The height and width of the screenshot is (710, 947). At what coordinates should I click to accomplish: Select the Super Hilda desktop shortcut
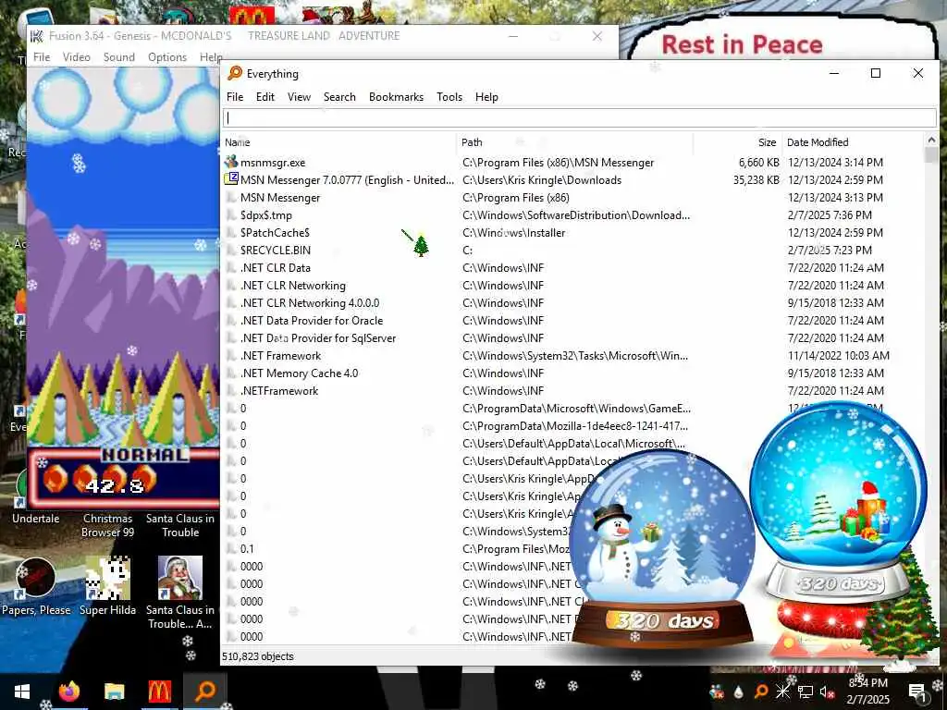point(107,587)
